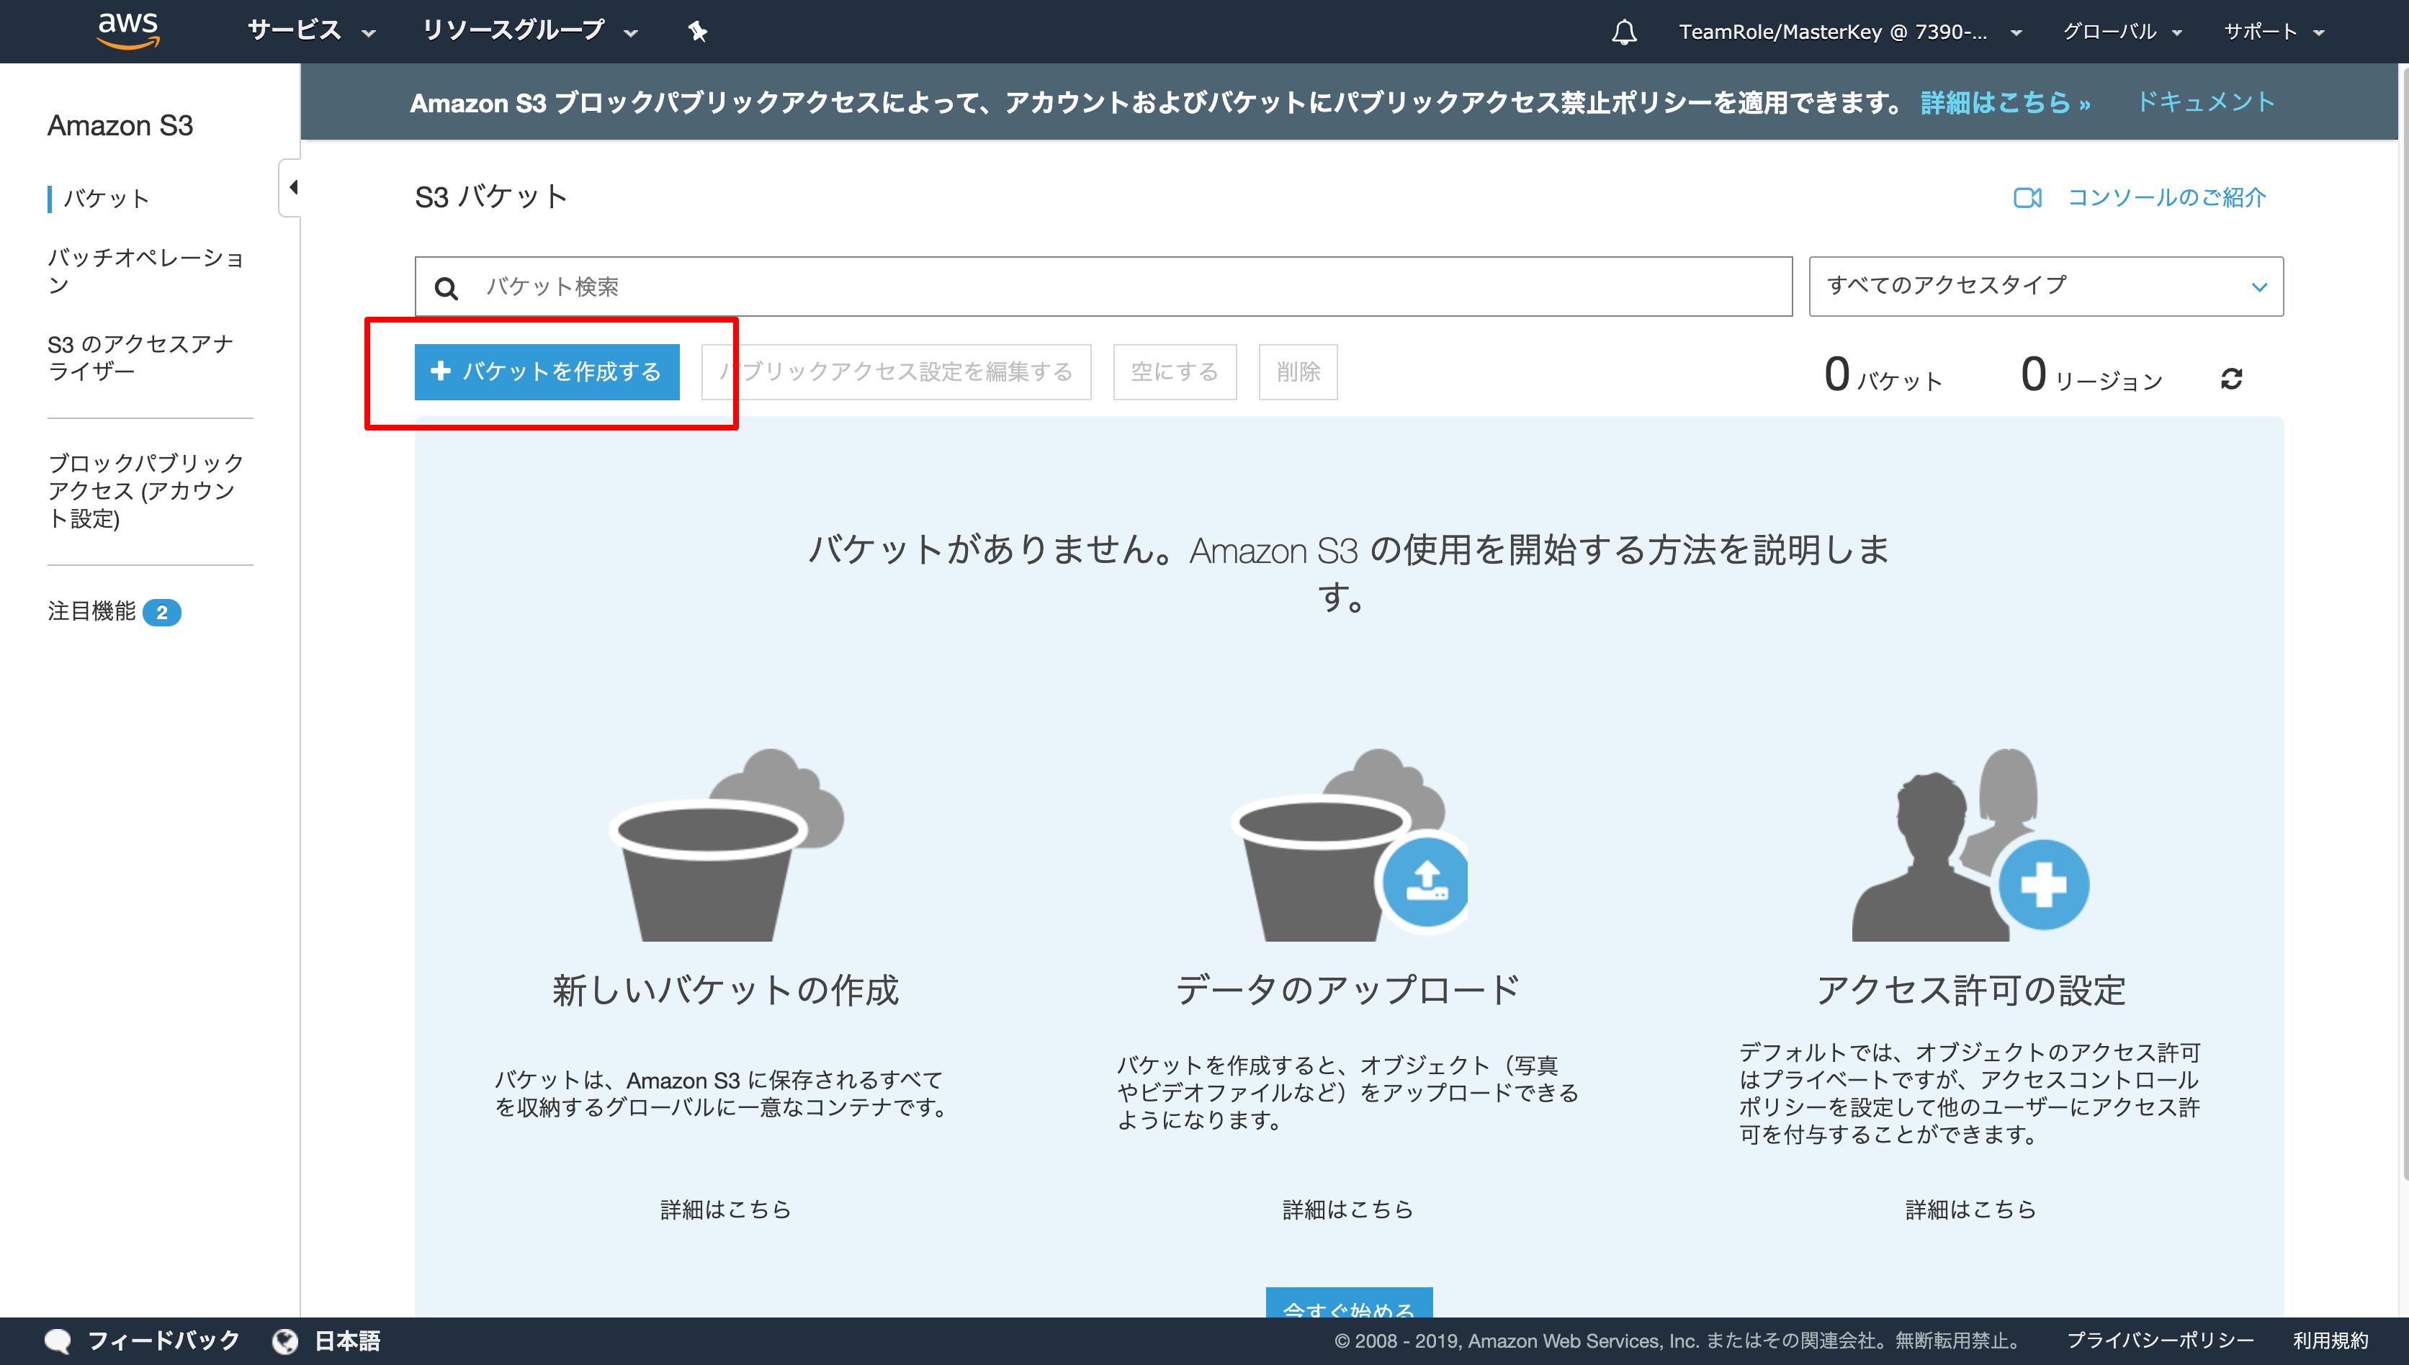Open バッチオペレーション in the sidebar
Viewport: 2409px width, 1365px height.
click(145, 271)
